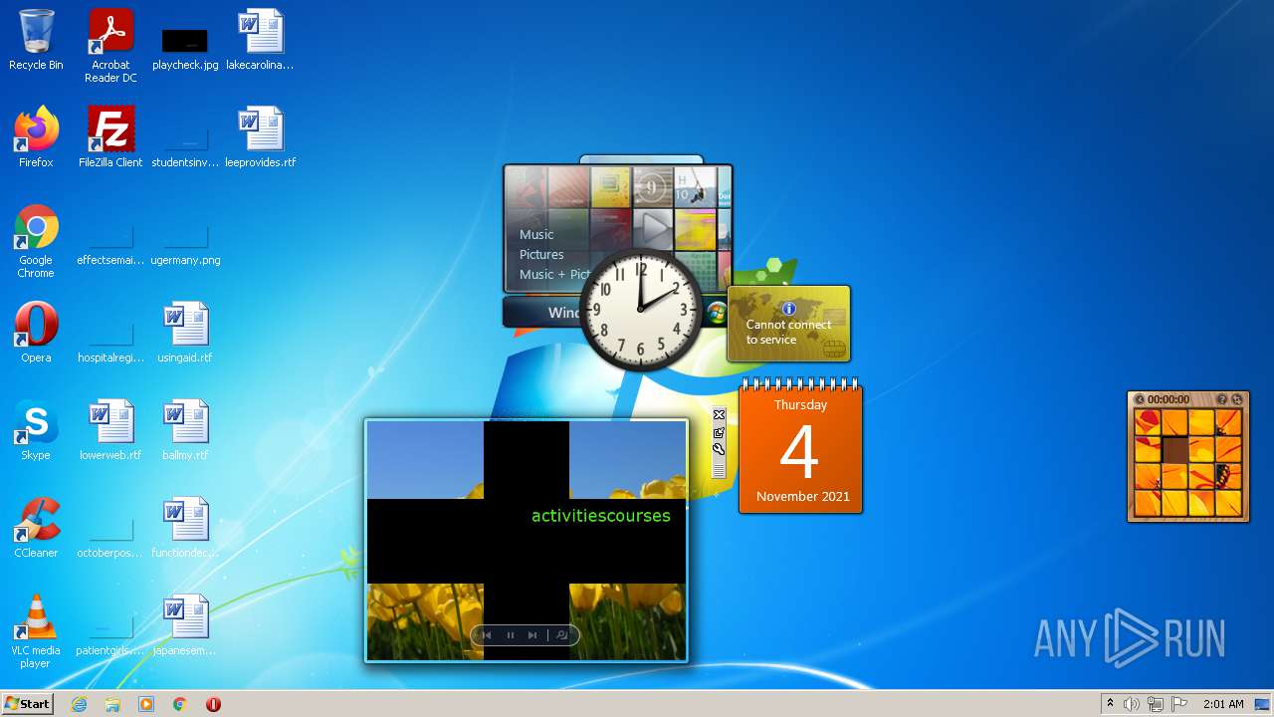Select ballmy.rtf document
The height and width of the screenshot is (717, 1274).
tap(185, 430)
